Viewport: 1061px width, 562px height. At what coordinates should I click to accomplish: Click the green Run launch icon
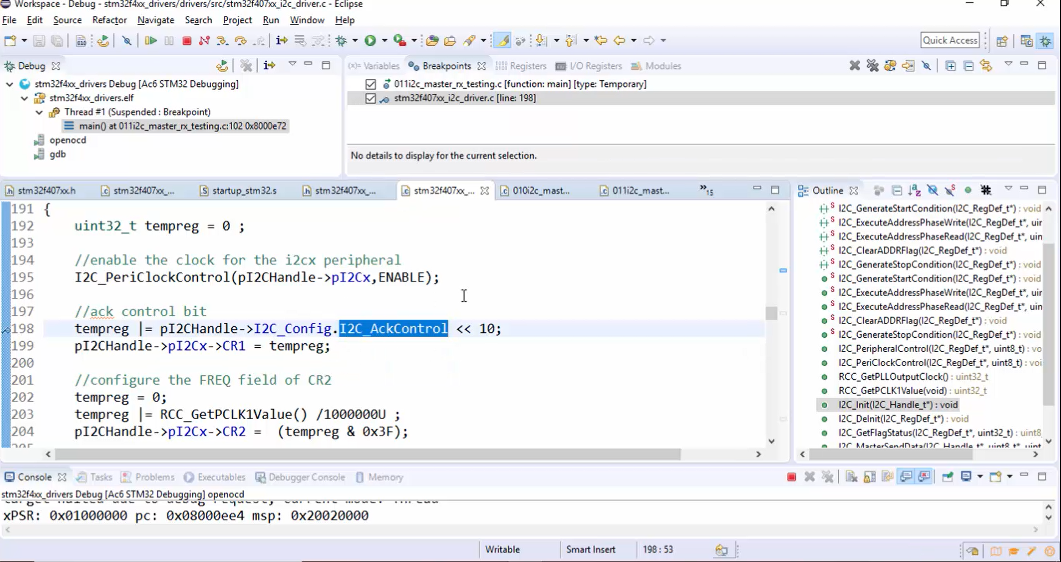point(370,40)
